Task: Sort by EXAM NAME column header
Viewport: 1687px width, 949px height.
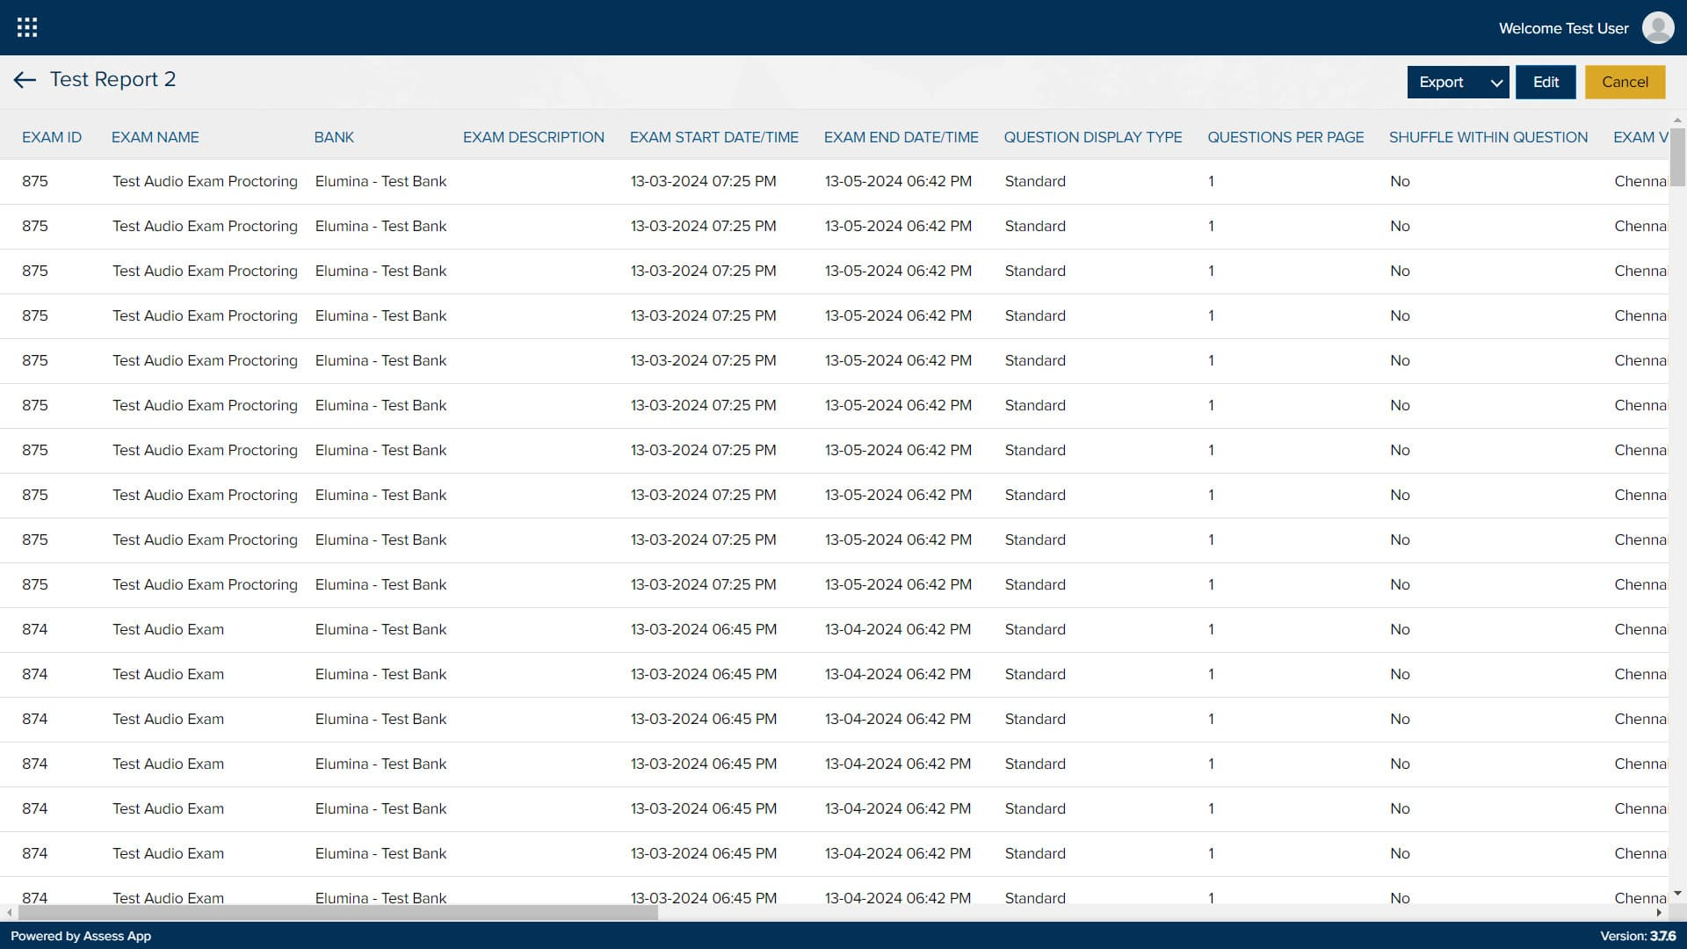Action: (x=155, y=137)
